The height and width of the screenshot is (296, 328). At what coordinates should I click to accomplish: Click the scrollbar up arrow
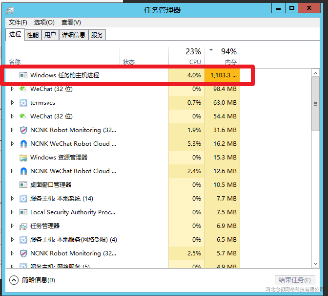click(315, 73)
